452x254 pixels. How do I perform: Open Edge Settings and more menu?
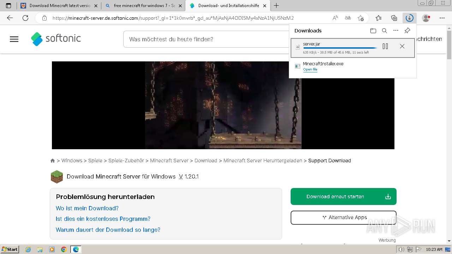[x=442, y=18]
